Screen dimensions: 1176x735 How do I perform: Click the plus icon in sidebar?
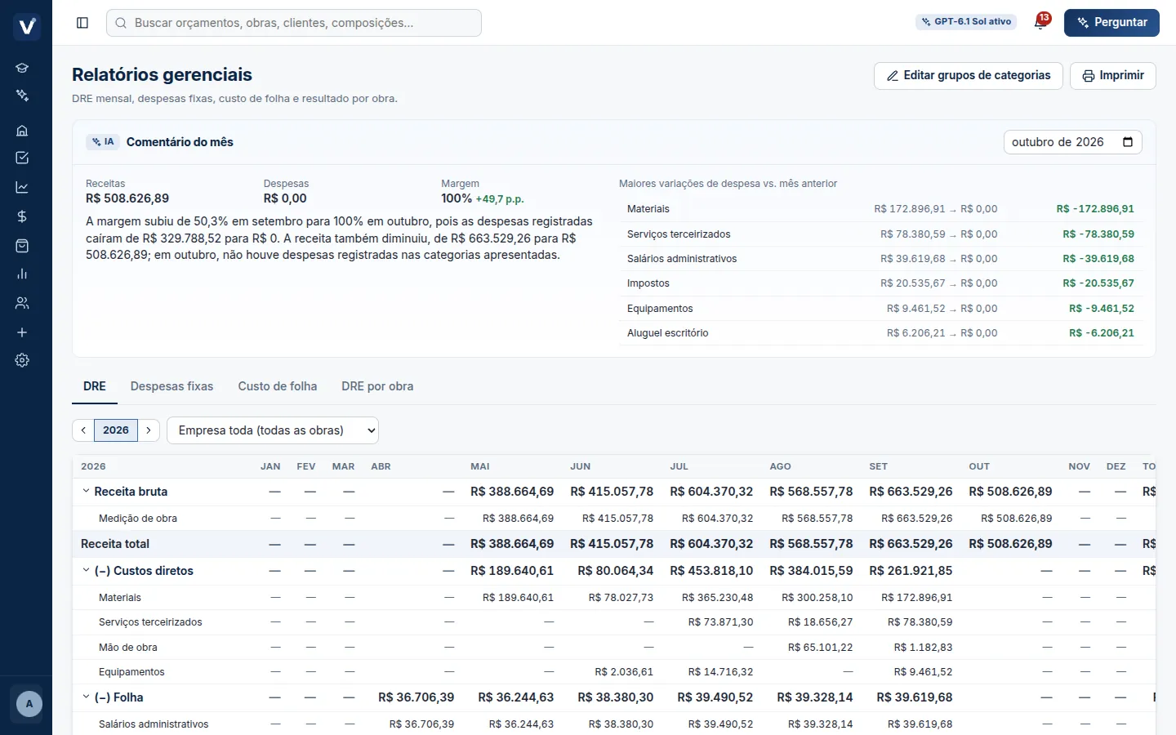[22, 332]
